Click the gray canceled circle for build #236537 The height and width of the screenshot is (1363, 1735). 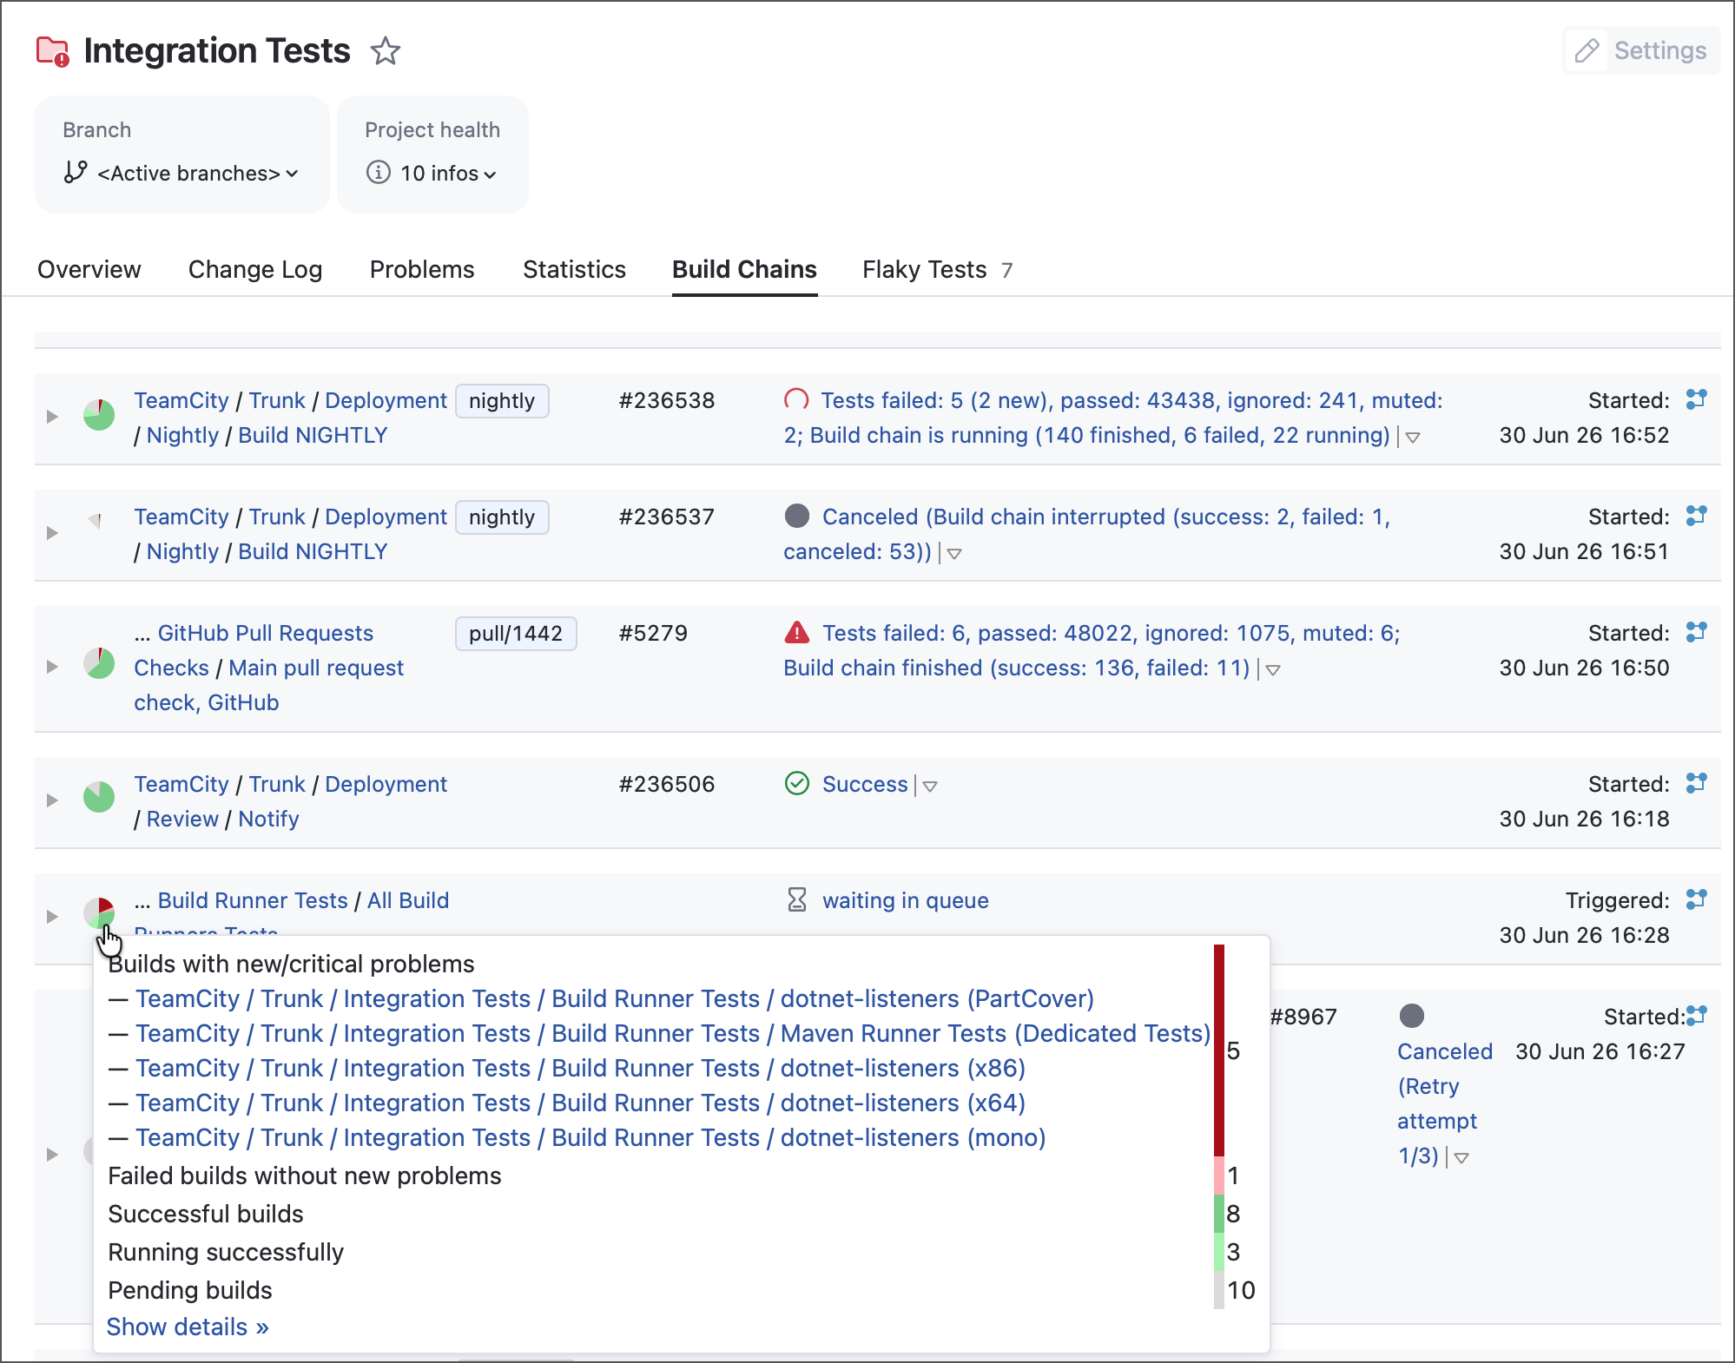pyautogui.click(x=796, y=516)
